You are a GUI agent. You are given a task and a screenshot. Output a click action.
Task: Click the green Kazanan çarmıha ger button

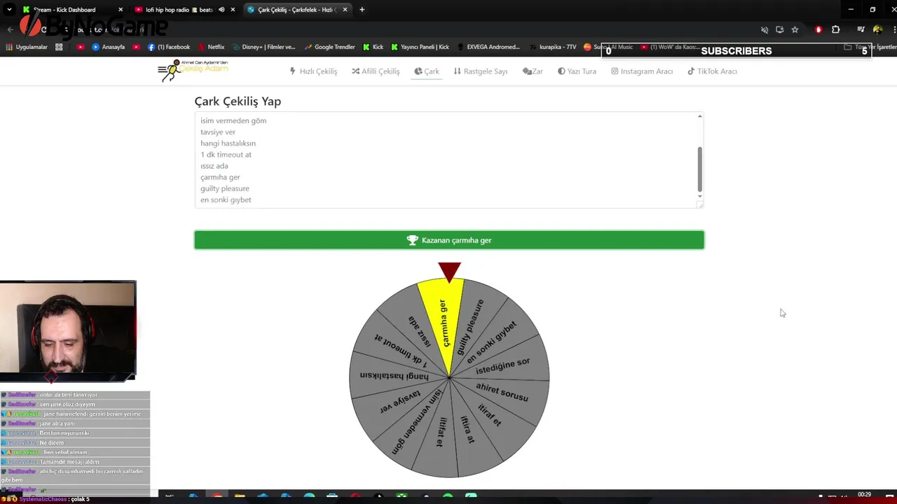coord(449,240)
